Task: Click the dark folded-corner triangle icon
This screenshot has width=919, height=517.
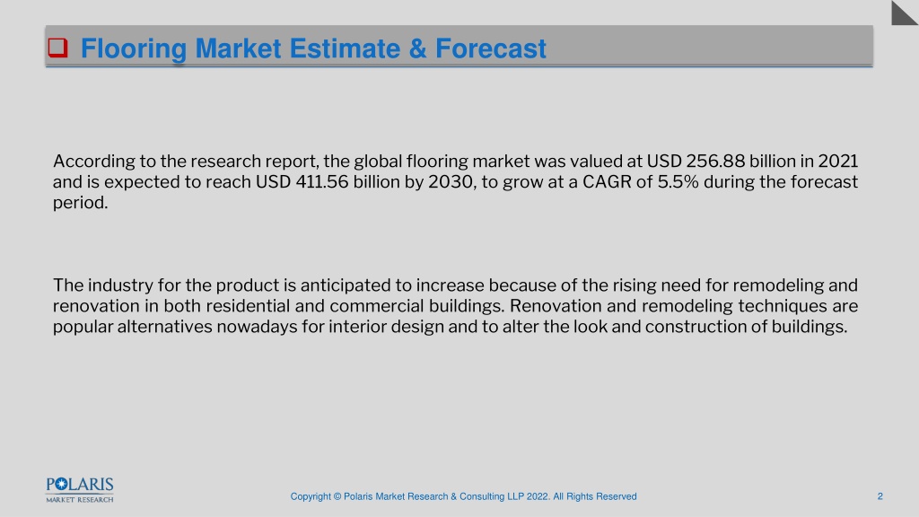Action: click(x=905, y=13)
